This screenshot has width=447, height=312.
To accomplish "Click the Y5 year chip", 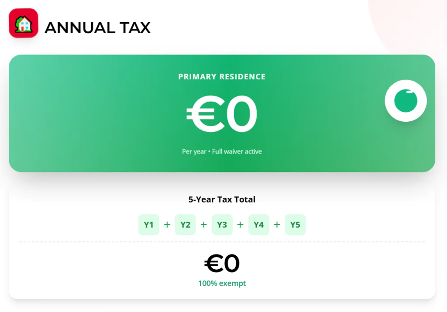I will (295, 225).
